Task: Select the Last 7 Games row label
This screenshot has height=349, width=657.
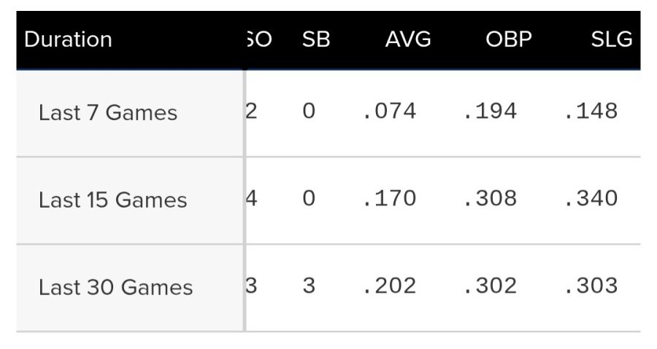Action: click(x=108, y=113)
